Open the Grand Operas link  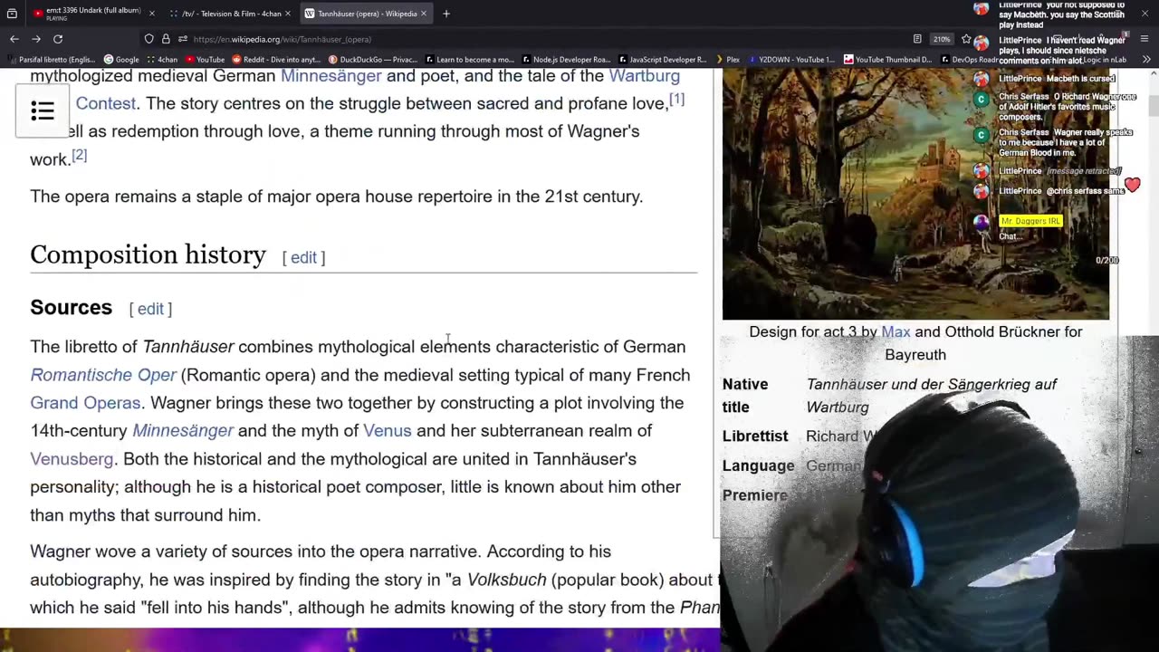pyautogui.click(x=85, y=403)
